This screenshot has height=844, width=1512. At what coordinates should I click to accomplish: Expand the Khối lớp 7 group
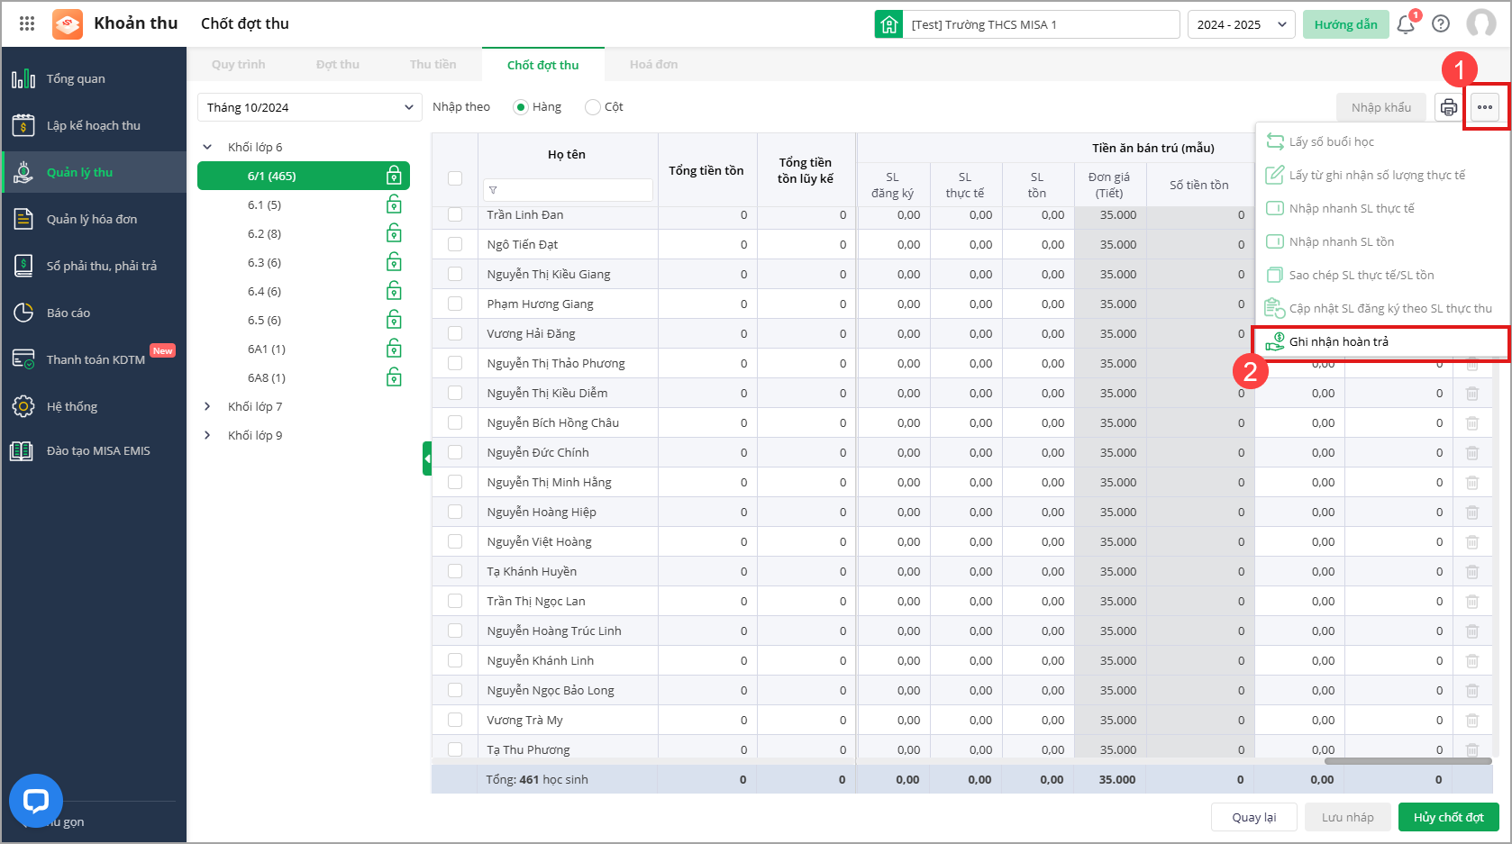(208, 406)
